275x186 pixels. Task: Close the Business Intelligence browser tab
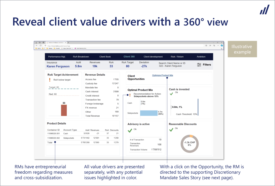pos(65,42)
